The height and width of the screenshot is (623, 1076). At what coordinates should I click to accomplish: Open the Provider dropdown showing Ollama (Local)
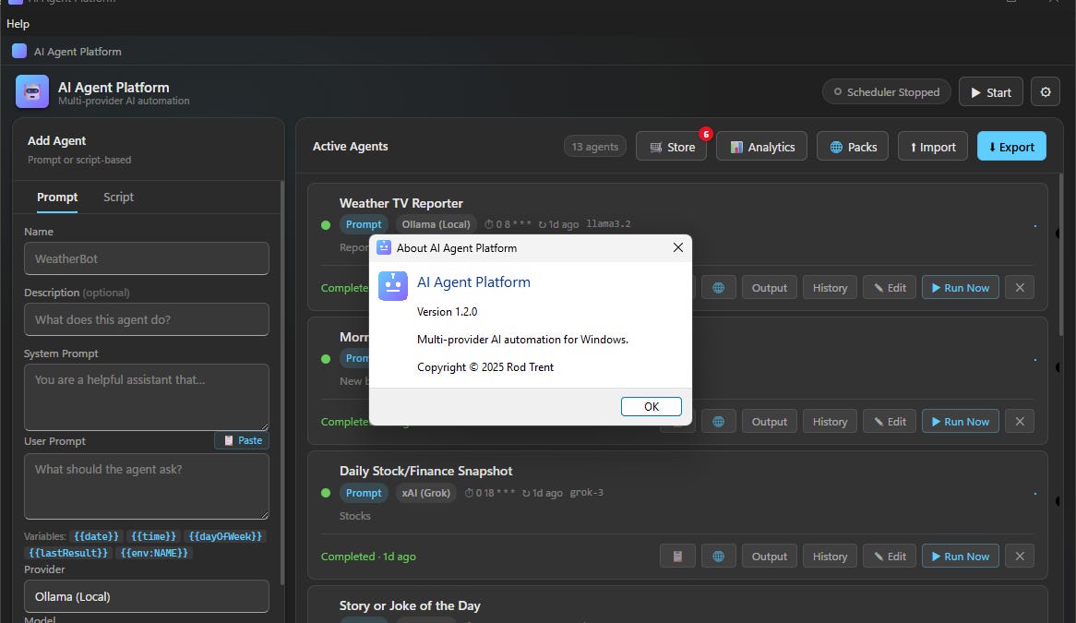pos(146,596)
